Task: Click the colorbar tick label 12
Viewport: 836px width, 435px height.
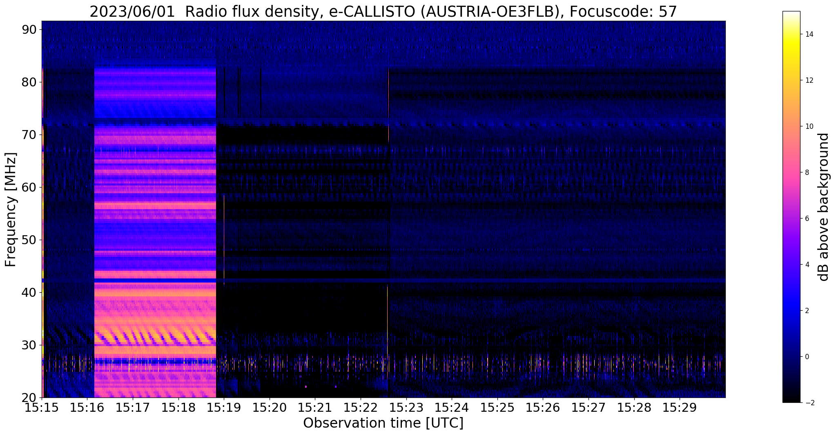Action: pos(809,80)
